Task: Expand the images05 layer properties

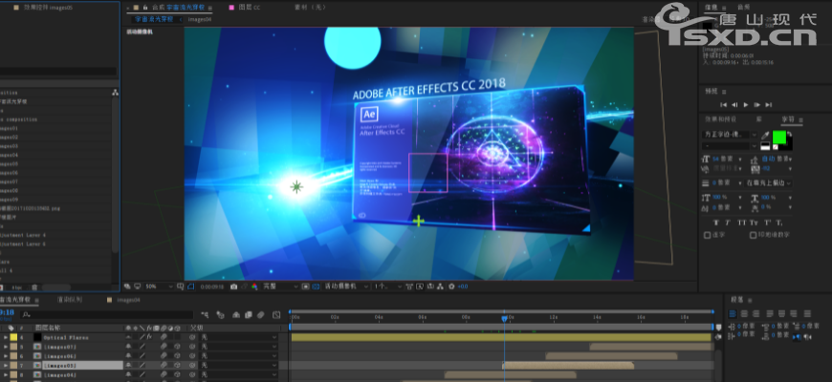Action: 6,365
